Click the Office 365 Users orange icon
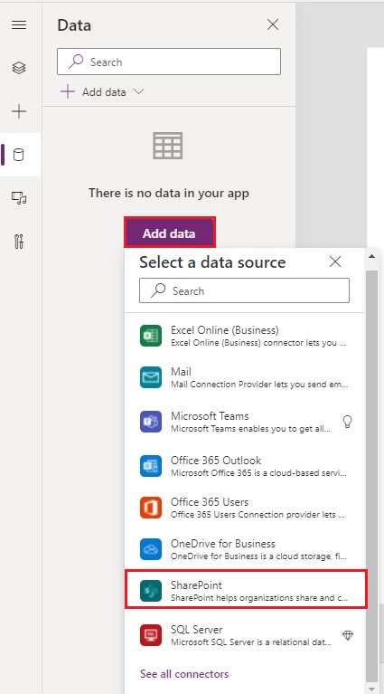 pyautogui.click(x=151, y=508)
